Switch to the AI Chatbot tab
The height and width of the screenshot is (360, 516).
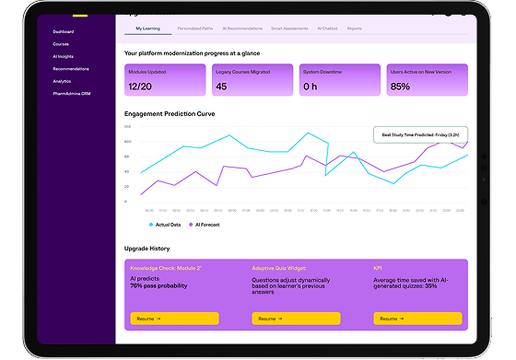[327, 29]
